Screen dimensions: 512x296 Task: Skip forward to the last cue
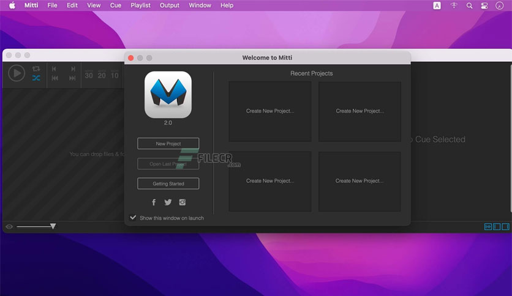pyautogui.click(x=72, y=78)
